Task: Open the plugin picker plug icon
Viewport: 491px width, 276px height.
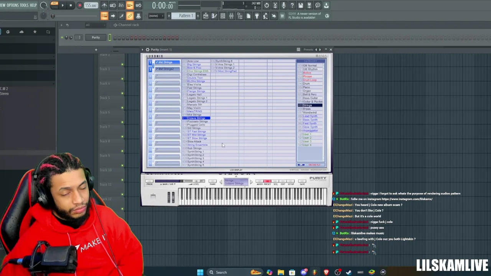Action: 257,16
